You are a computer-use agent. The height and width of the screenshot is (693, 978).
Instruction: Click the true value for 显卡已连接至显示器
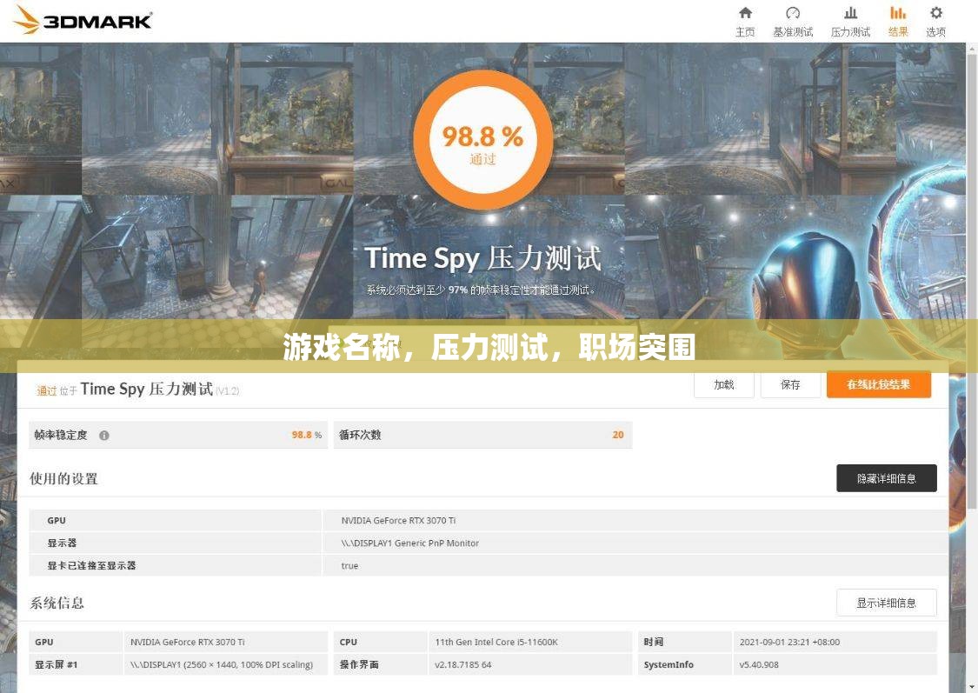349,566
